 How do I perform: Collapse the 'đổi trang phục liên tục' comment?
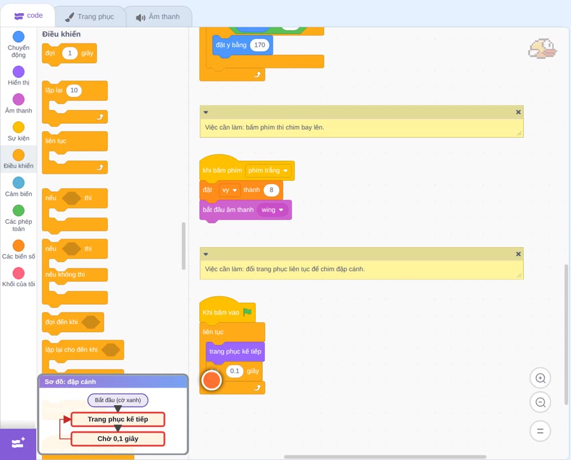point(206,255)
